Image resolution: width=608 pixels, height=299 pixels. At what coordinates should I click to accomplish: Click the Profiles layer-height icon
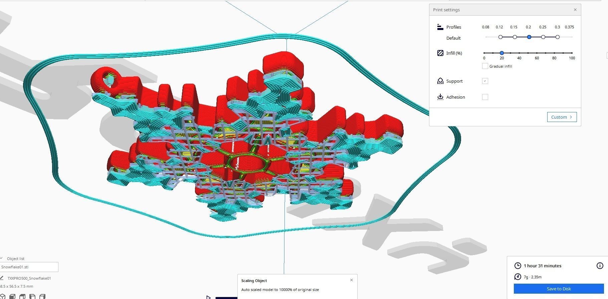coord(440,27)
